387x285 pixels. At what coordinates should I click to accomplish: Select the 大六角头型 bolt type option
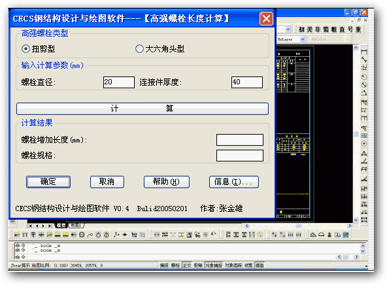(x=139, y=48)
